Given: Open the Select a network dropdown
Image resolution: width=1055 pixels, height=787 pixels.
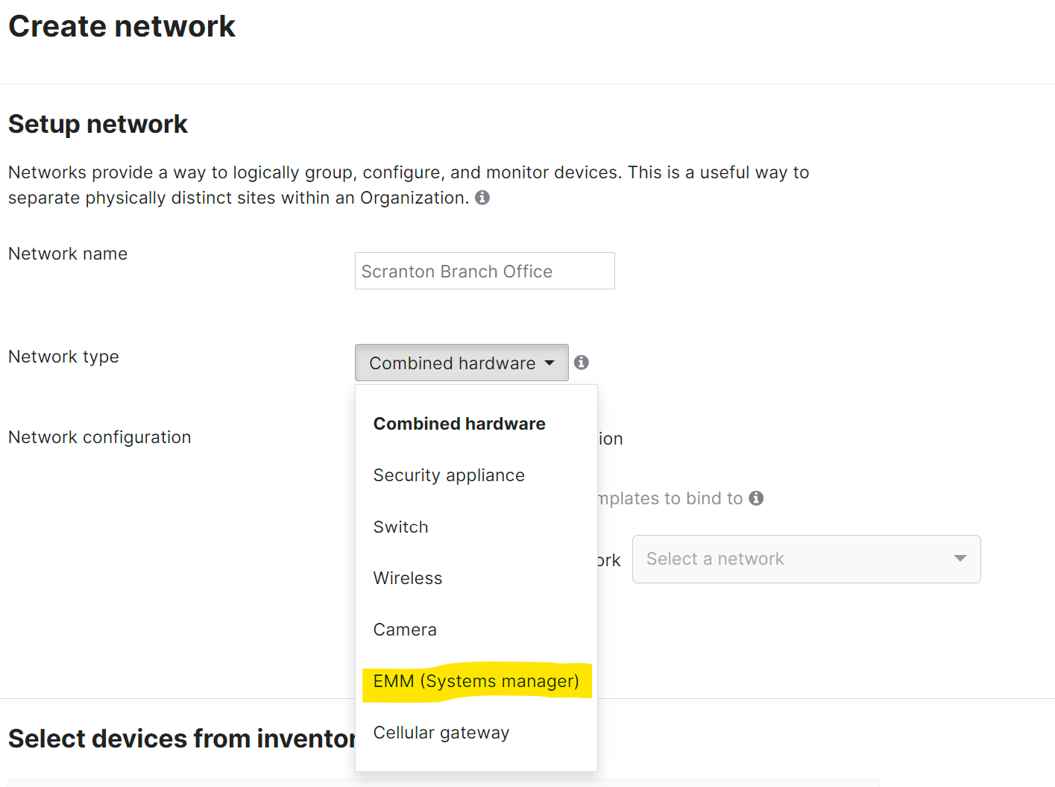Looking at the screenshot, I should point(805,559).
